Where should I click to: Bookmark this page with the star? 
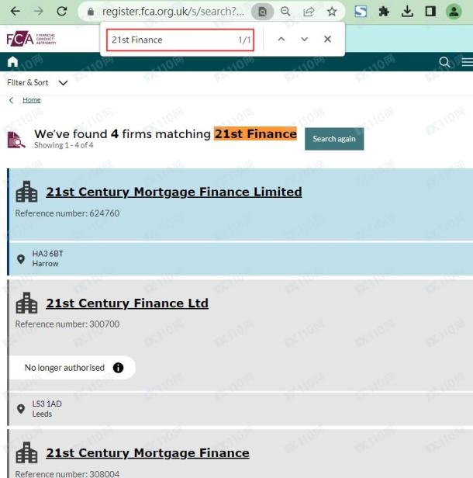point(332,12)
